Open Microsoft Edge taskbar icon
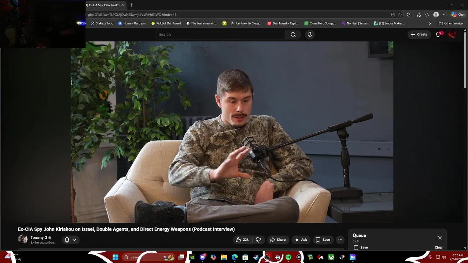 pyautogui.click(x=235, y=257)
